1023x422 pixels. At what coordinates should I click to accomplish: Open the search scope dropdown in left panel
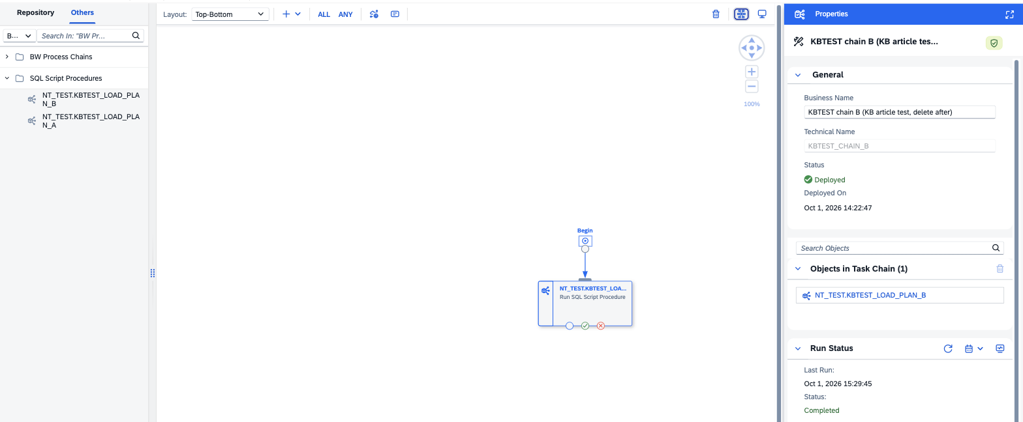click(19, 36)
